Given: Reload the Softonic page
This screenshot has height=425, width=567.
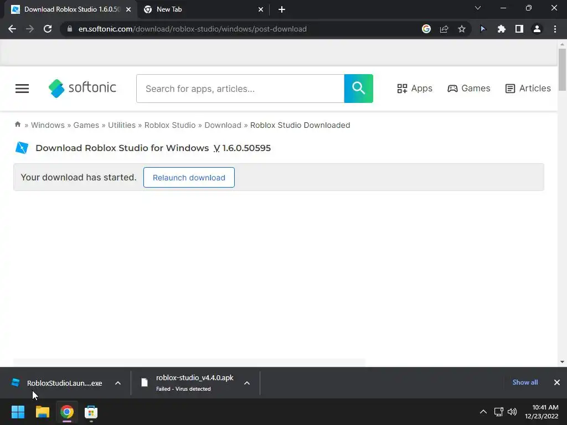Looking at the screenshot, I should 48,29.
